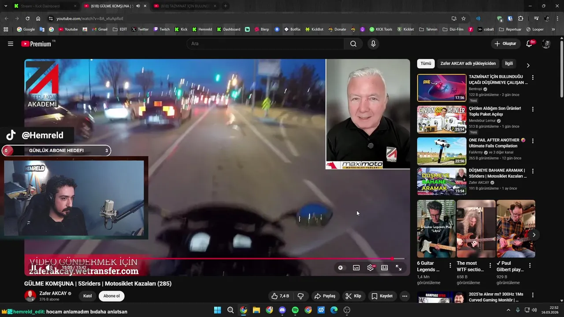Create a clip with Klip button
The image size is (564, 317).
pos(353,296)
